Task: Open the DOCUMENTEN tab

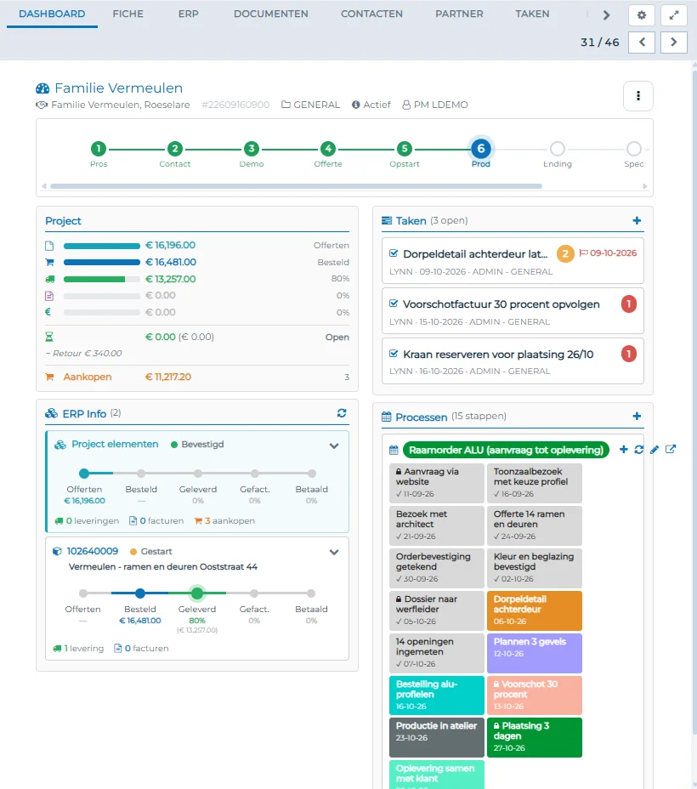Action: (x=270, y=14)
